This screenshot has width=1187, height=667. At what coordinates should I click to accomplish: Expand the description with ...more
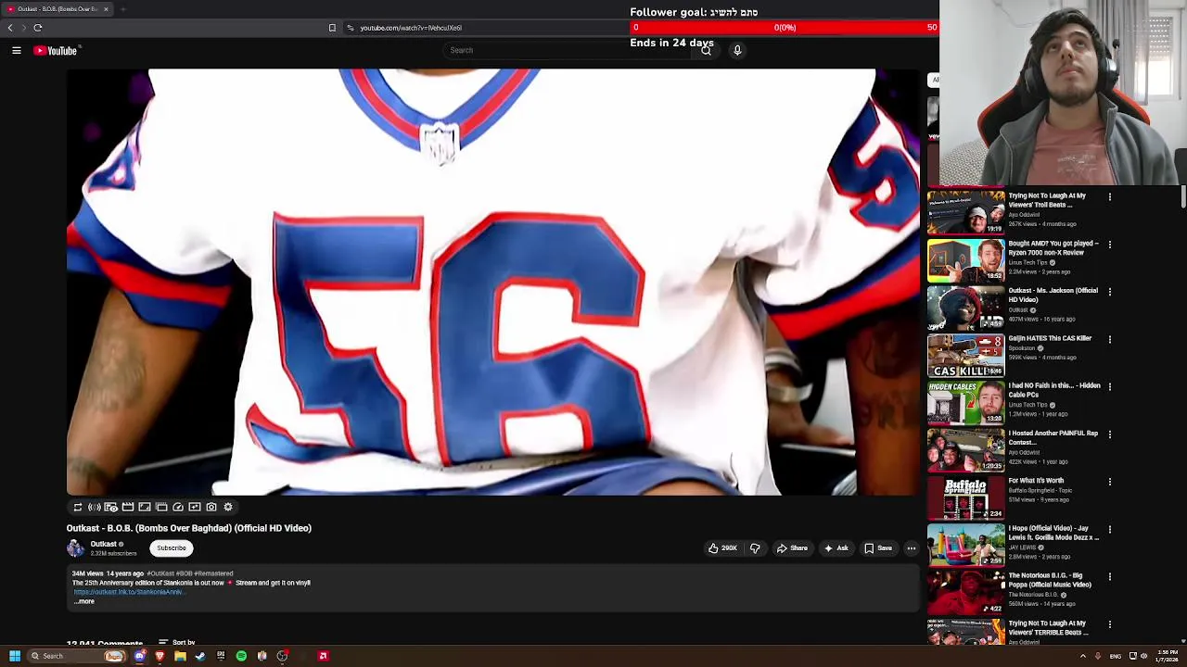point(84,602)
